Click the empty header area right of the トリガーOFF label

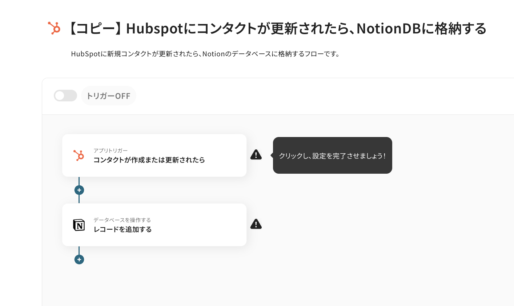point(309,96)
